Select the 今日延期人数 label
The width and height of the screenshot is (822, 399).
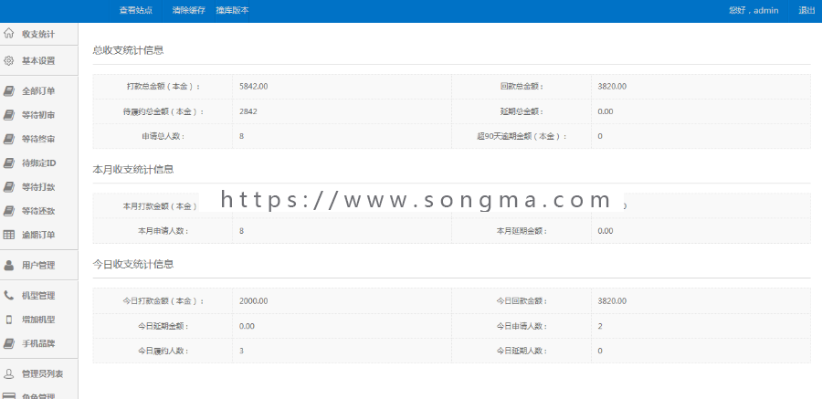522,351
